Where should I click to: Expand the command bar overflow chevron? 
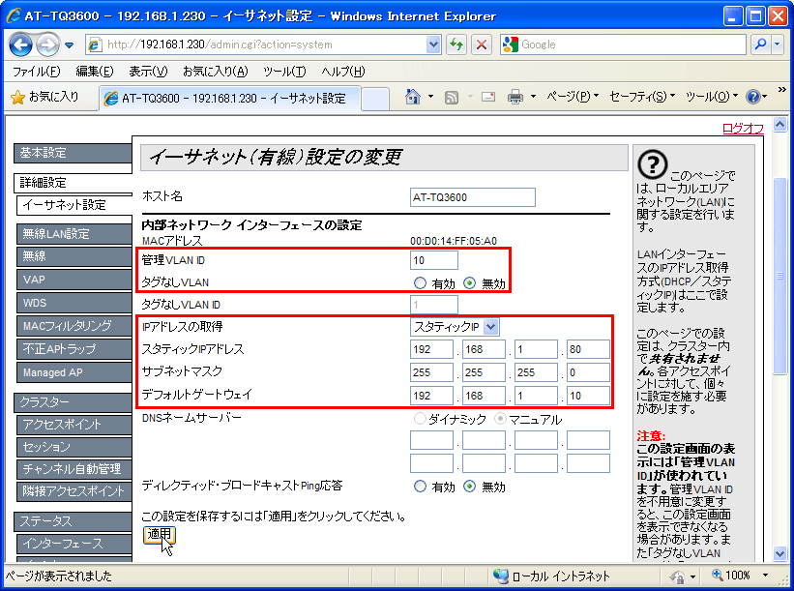pos(782,90)
